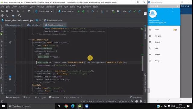Sync files with the refresh icon

click(x=12, y=11)
